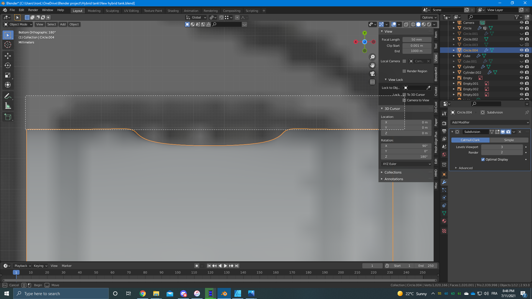Select the Annotate tool
The image size is (532, 299).
point(8,96)
